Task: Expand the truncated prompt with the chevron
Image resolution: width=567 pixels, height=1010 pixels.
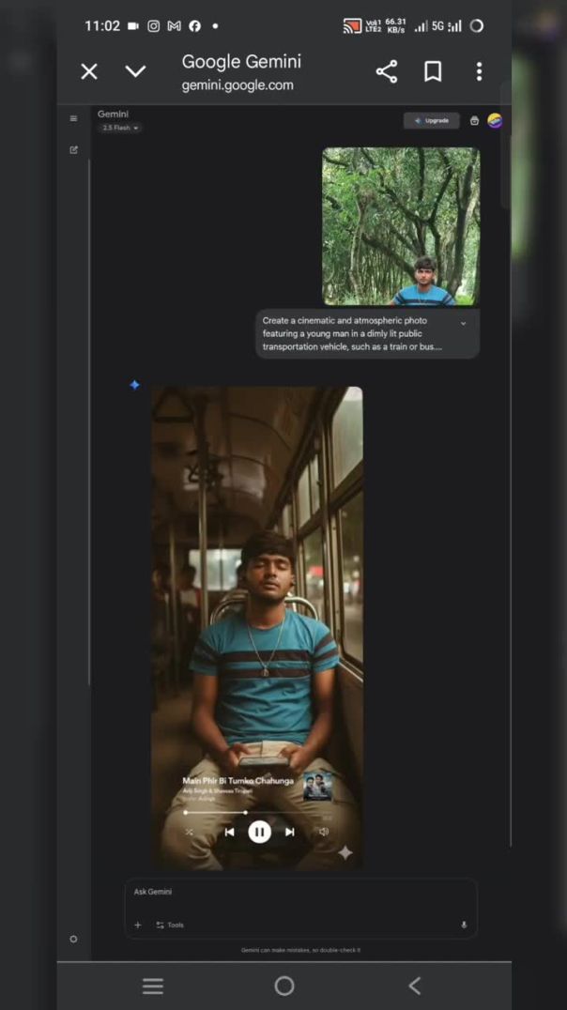Action: click(463, 323)
